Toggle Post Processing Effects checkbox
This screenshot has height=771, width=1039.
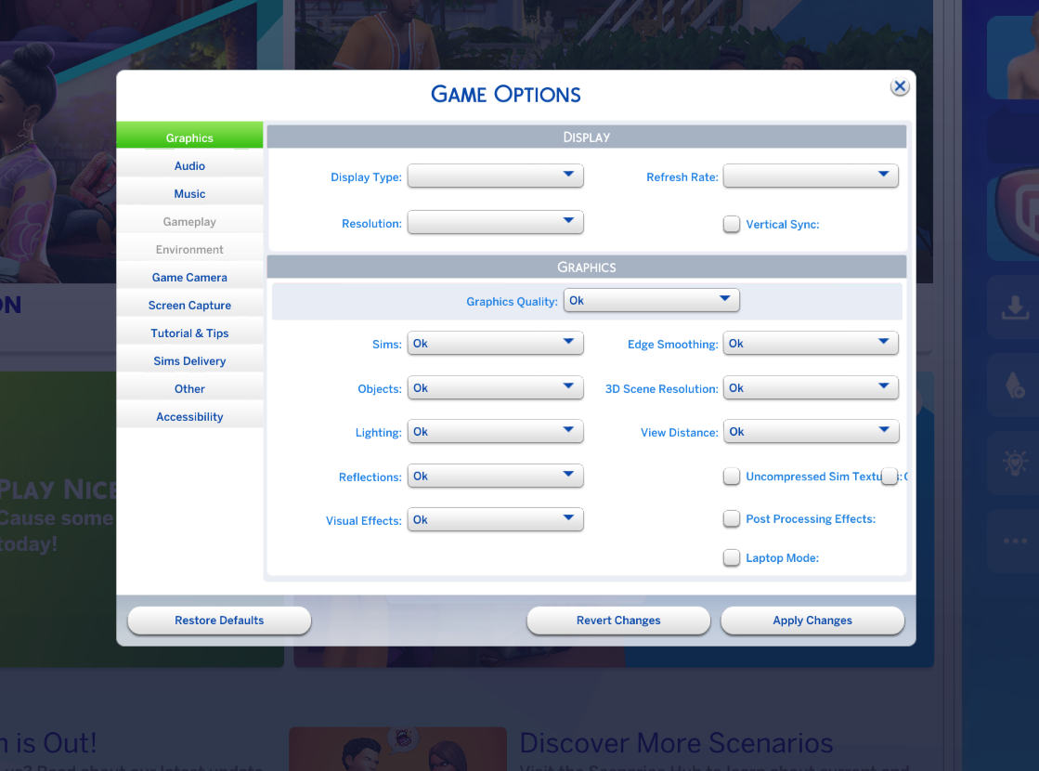tap(732, 518)
